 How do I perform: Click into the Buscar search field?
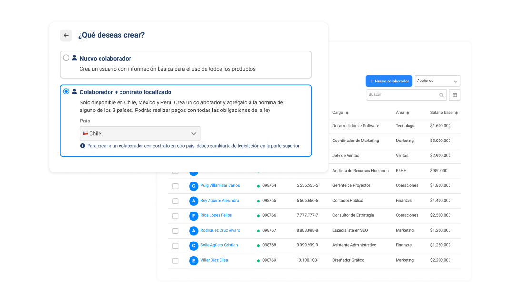(x=402, y=95)
